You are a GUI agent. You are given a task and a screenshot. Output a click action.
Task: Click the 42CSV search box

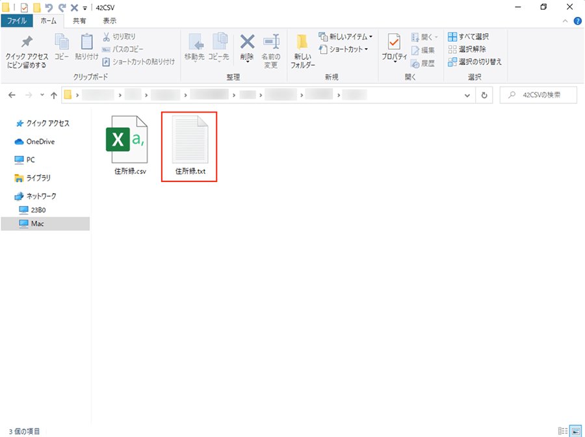[x=538, y=95]
